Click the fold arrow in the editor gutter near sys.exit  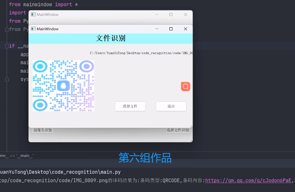7,79
